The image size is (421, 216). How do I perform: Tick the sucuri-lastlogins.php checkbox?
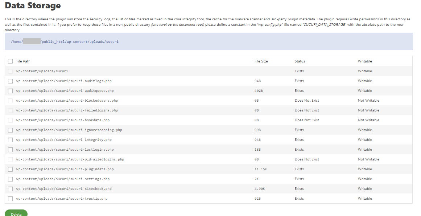[x=10, y=150]
